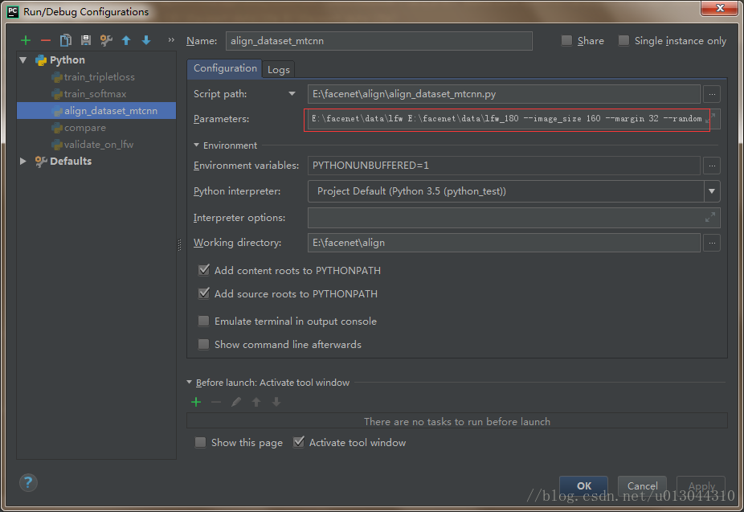Add a new configuration with the green plus

[26, 41]
